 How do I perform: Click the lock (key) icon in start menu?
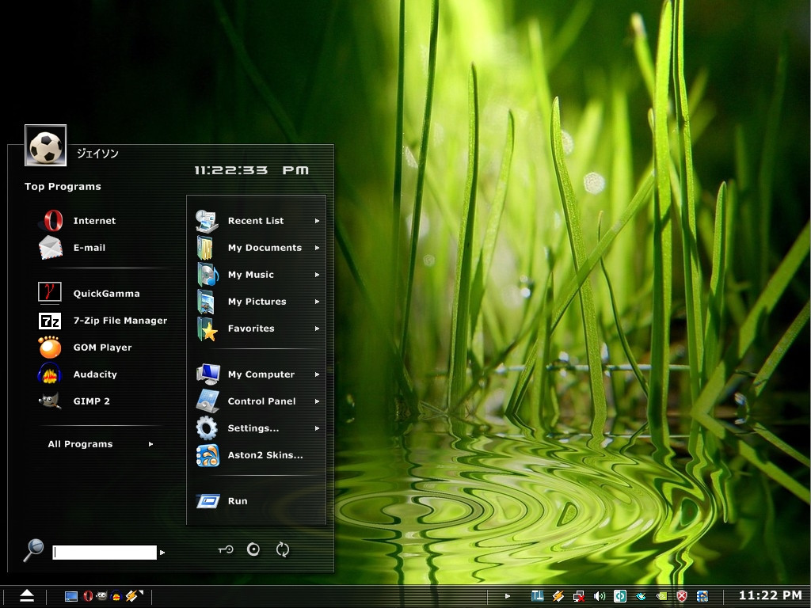click(226, 549)
